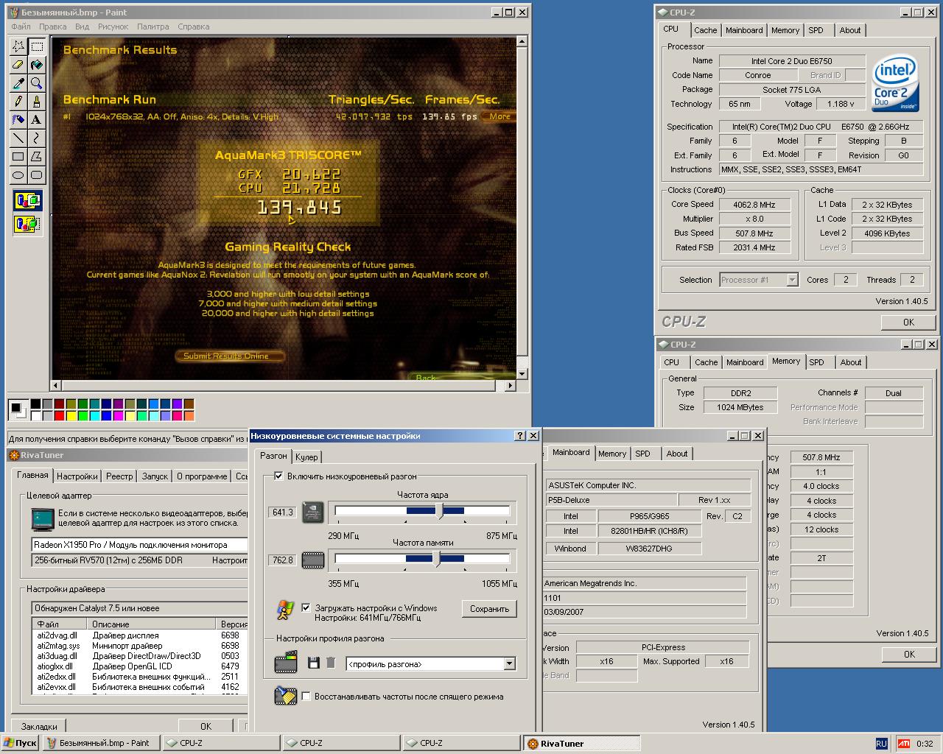The height and width of the screenshot is (754, 943).
Task: Pick the Eraser tool in Paint
Action: [18, 65]
